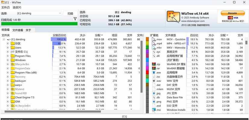Image resolution: width=249 pixels, height=120 pixels.
Task: Click the .wav file icon
Action: point(154,81)
